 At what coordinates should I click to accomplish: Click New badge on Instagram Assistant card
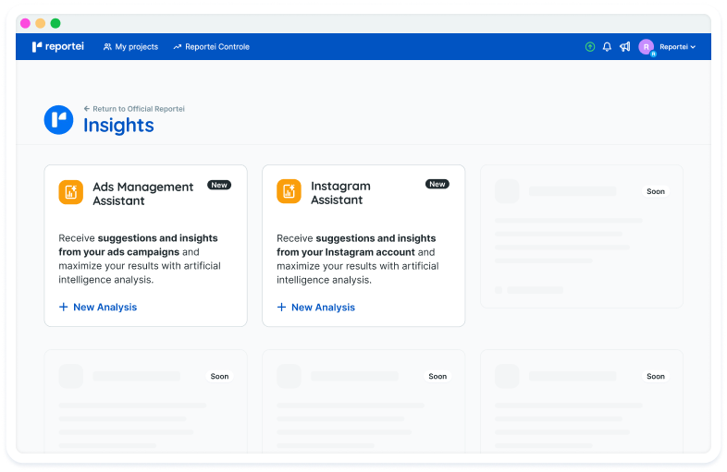pyautogui.click(x=437, y=184)
